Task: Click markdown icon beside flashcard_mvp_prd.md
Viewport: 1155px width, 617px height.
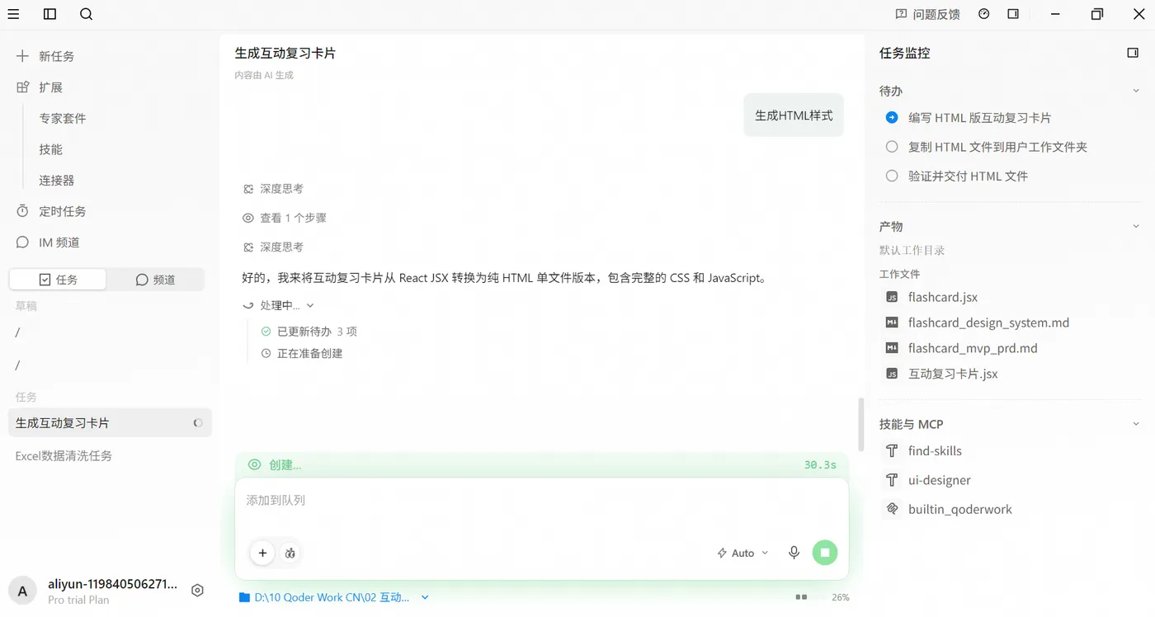Action: click(891, 348)
